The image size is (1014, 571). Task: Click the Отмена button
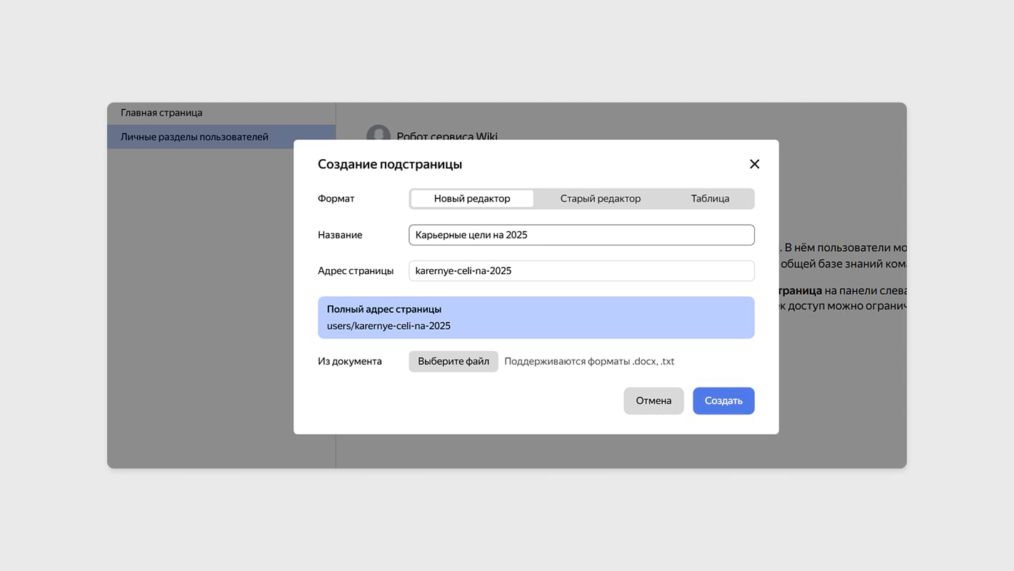coord(653,400)
